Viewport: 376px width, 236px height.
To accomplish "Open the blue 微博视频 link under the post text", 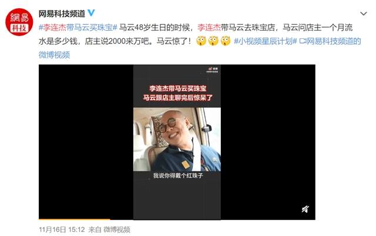I will (54, 55).
